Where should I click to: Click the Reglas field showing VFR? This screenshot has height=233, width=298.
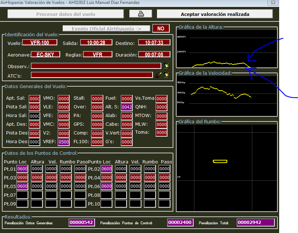click(x=97, y=55)
